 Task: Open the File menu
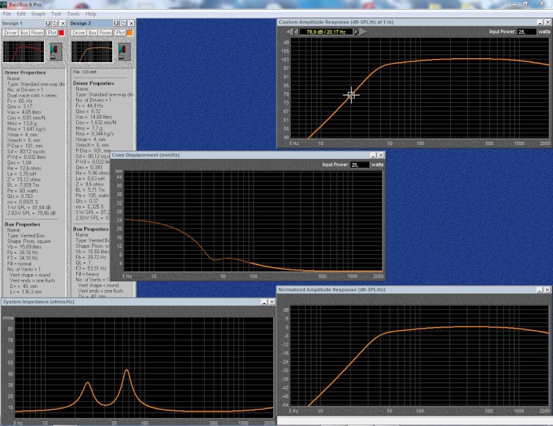[7, 14]
